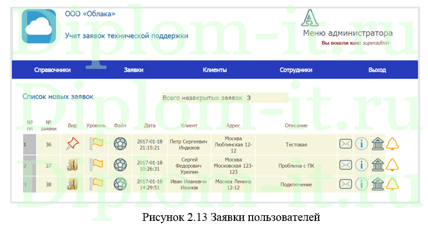Click the level flag for request 37
This screenshot has width=428, height=226.
[x=96, y=164]
